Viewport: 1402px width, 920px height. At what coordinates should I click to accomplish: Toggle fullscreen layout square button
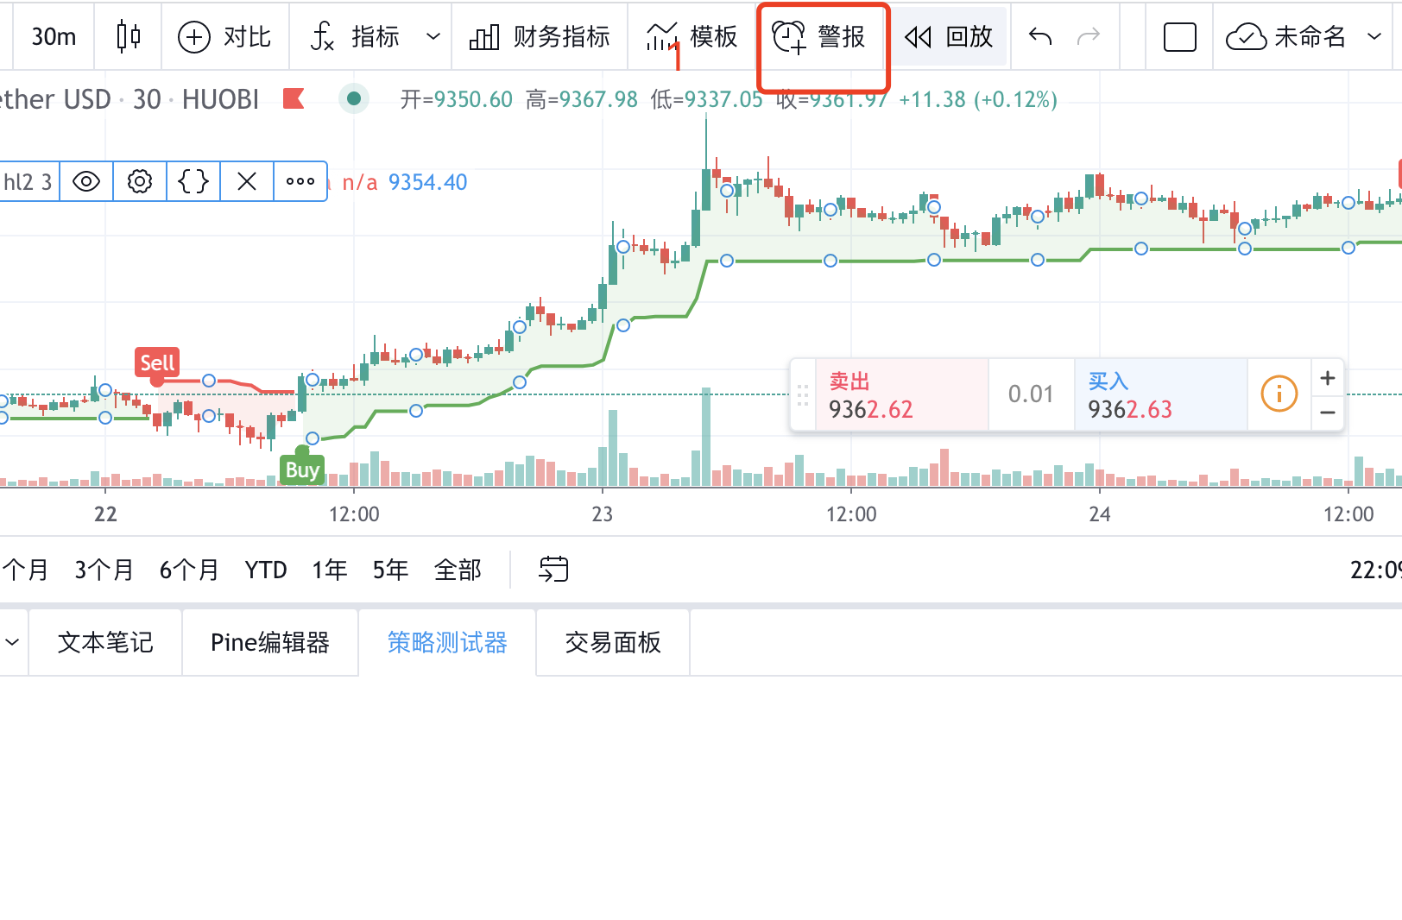pyautogui.click(x=1179, y=37)
